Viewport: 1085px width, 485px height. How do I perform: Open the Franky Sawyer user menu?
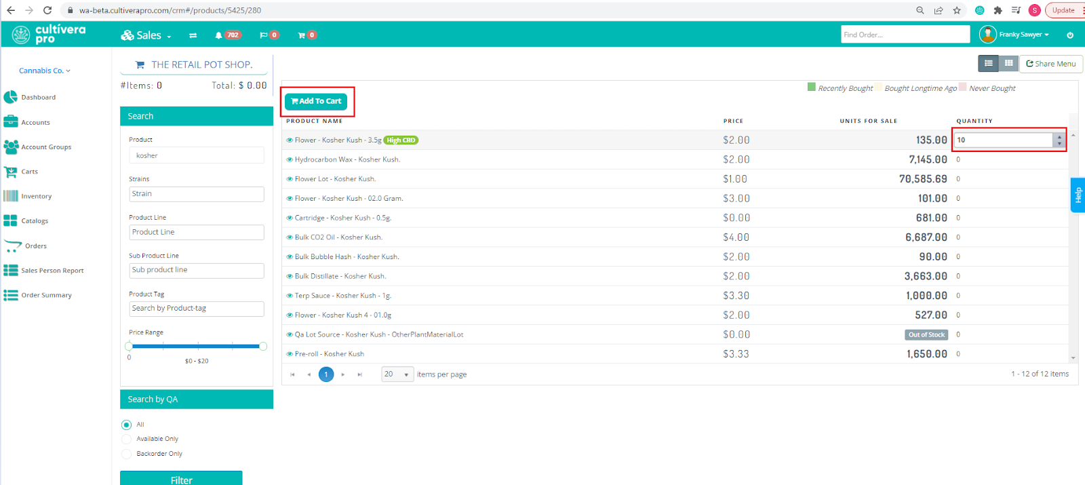[x=1014, y=34]
